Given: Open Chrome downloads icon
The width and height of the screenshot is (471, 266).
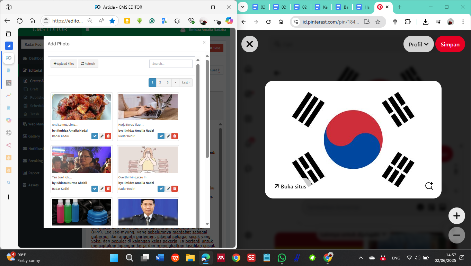Looking at the screenshot, I should tap(426, 22).
